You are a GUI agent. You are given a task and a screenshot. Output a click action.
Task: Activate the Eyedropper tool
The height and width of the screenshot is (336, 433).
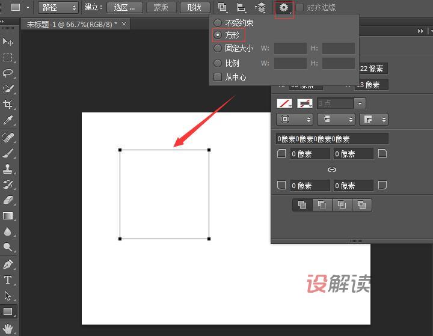point(8,121)
